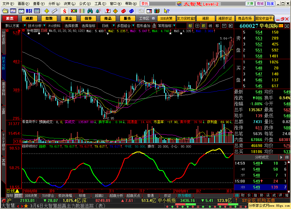Screen dimensions: 291x209
Task: Click the down scroll arrow in trade list
Action: (x=289, y=191)
